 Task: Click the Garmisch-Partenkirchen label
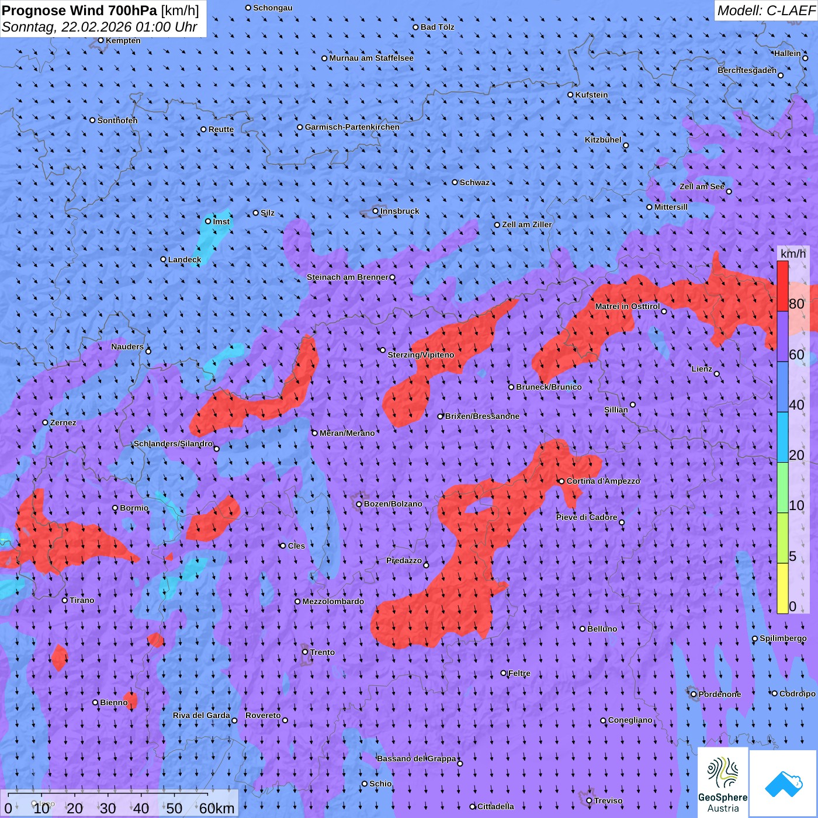tap(352, 127)
